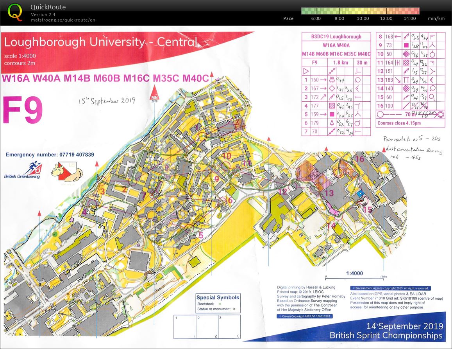Click the British Orienteering logo

coord(23,170)
